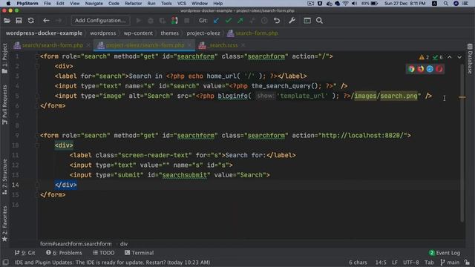Click the Save All toolbar icon
The image size is (475, 267).
point(19,21)
